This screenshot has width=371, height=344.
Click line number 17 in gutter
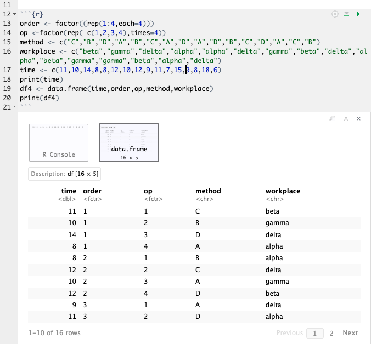coord(7,70)
